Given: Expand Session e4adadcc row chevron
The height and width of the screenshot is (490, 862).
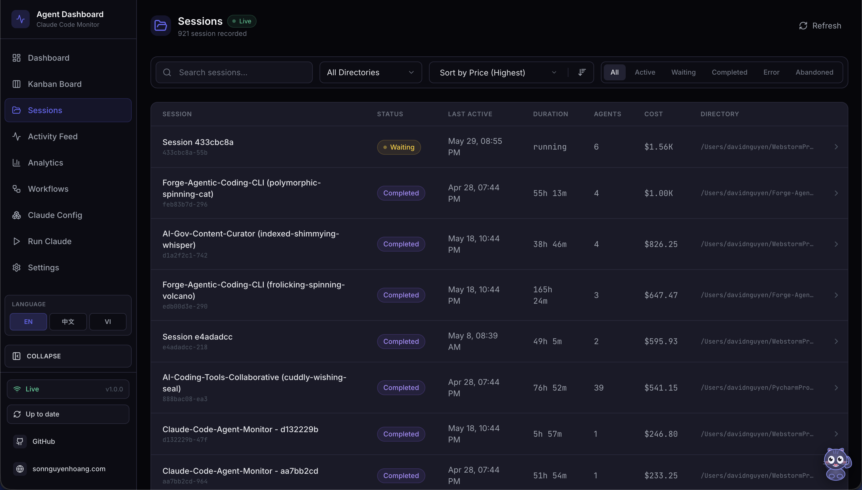Looking at the screenshot, I should 836,342.
